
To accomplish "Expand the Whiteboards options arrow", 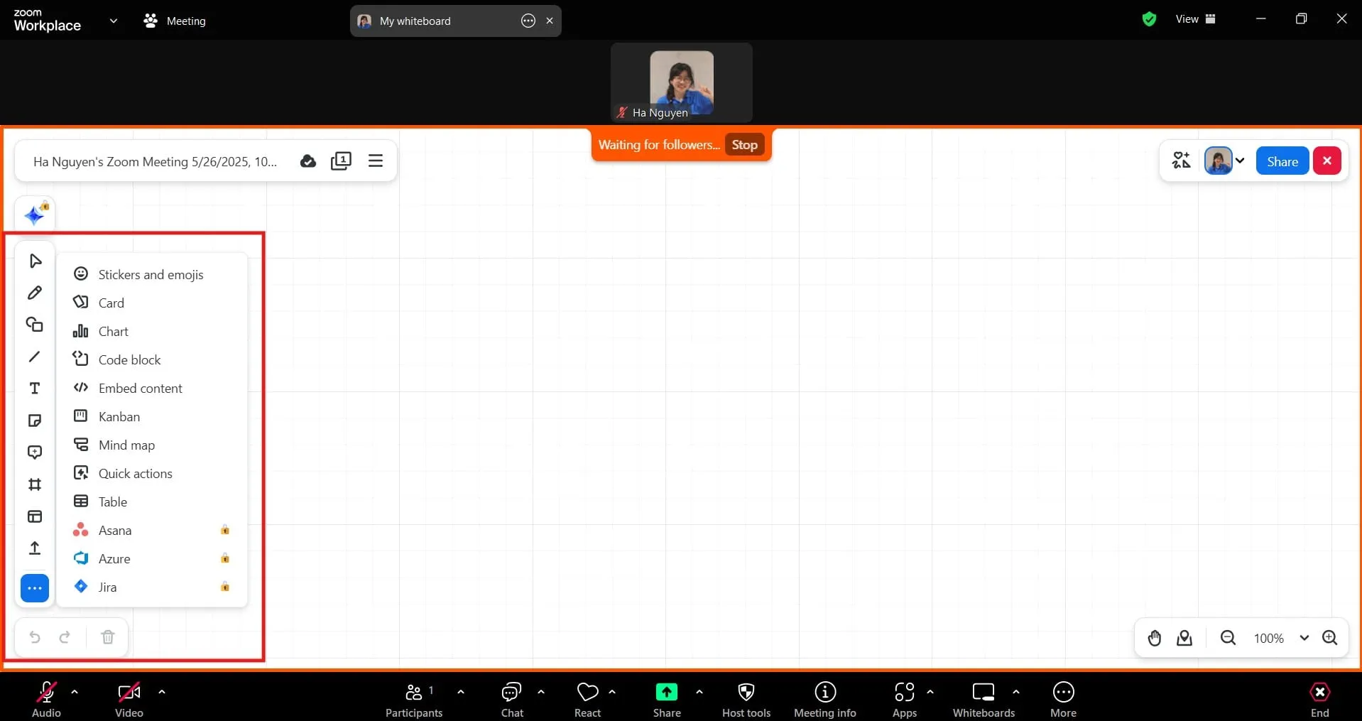I will pos(1015,692).
